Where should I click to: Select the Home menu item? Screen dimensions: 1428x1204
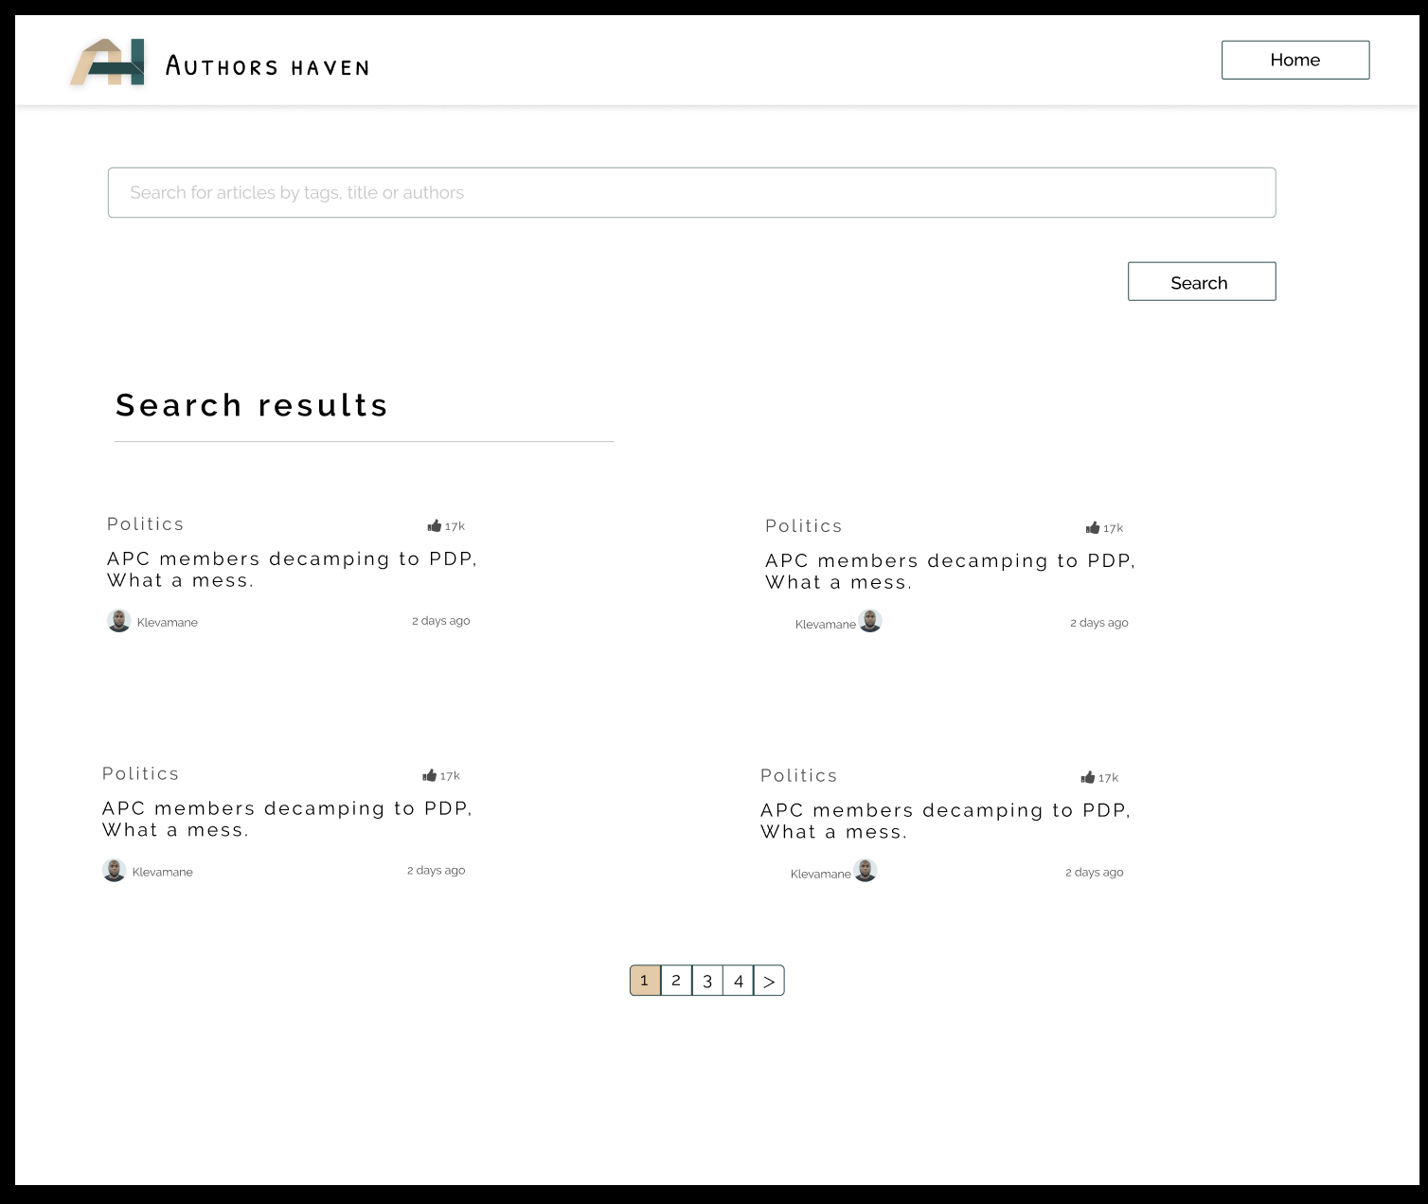click(x=1294, y=60)
